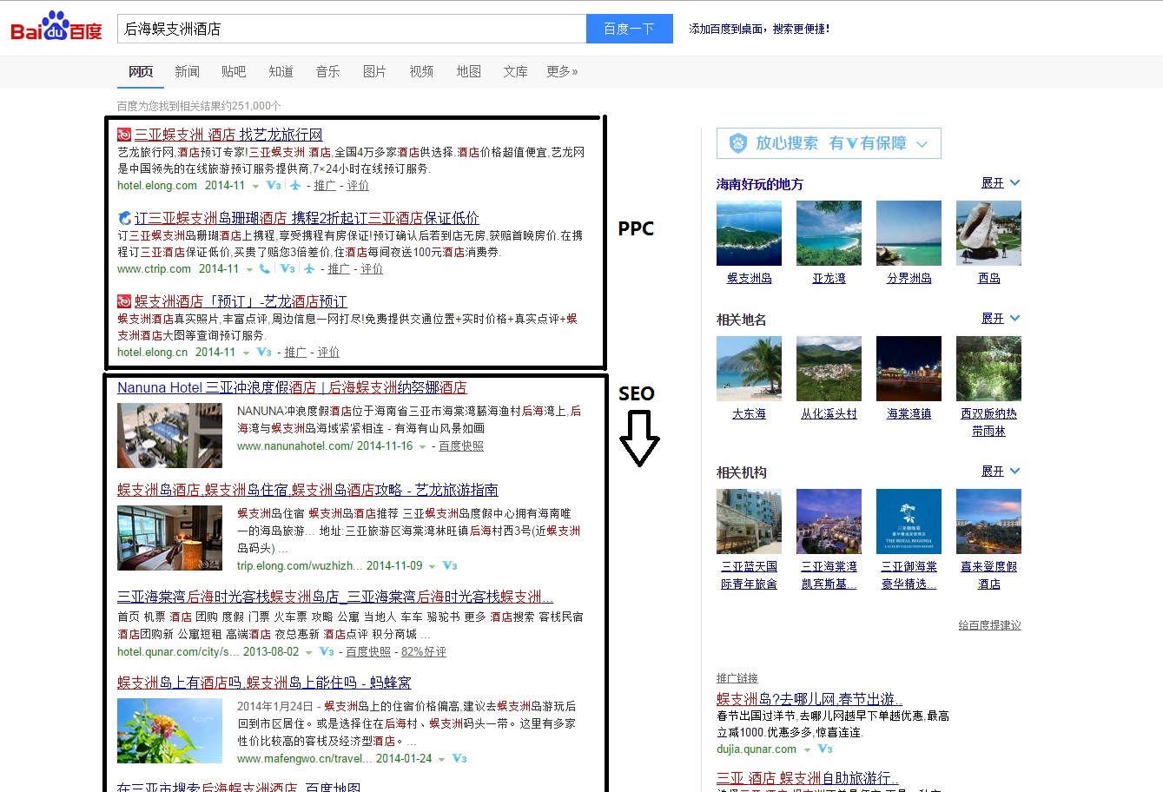The image size is (1163, 792).
Task: Click the V3 badge next to dujia.qunar.com
Action: (824, 749)
